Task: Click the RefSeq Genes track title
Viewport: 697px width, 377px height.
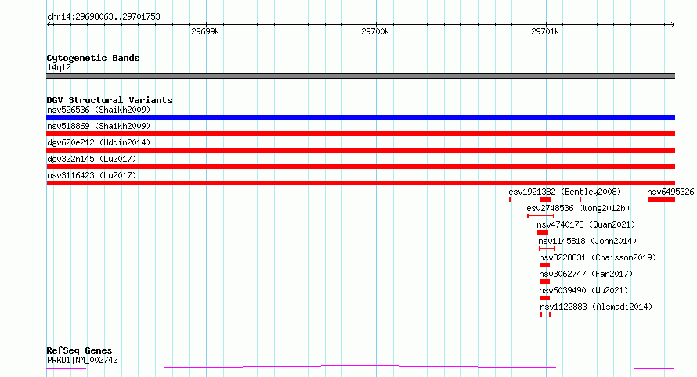Action: coord(79,350)
